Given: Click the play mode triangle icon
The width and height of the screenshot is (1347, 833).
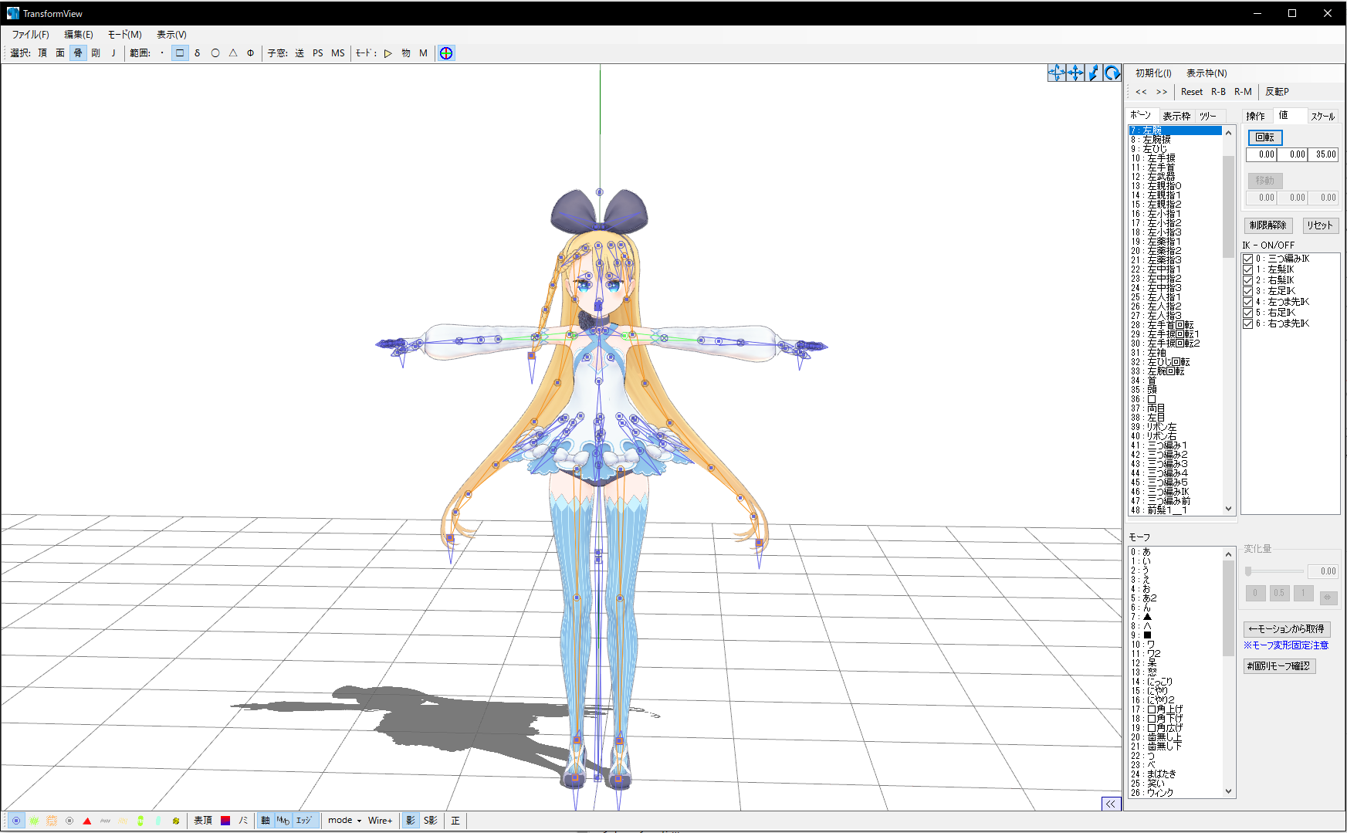Looking at the screenshot, I should (x=388, y=53).
